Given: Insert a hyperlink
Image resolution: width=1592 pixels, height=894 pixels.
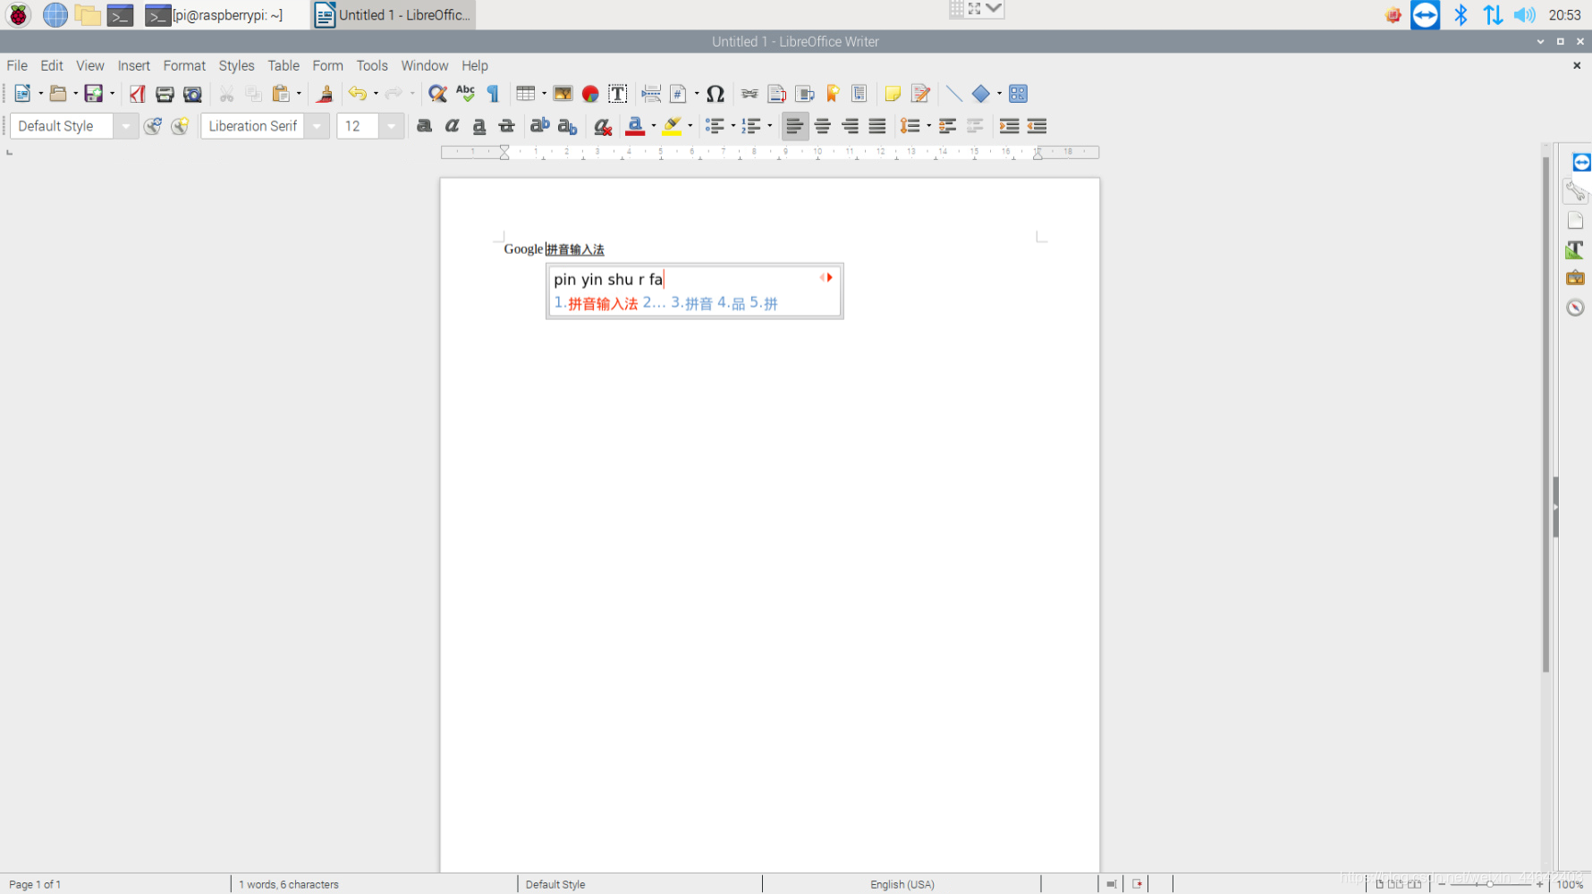Looking at the screenshot, I should pos(749,94).
